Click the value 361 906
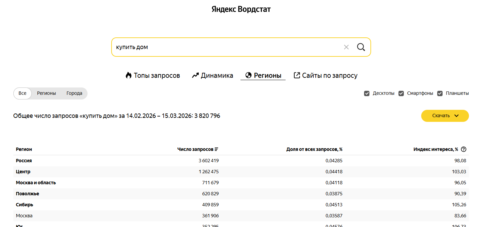Image resolution: width=489 pixels, height=227 pixels. click(x=210, y=216)
